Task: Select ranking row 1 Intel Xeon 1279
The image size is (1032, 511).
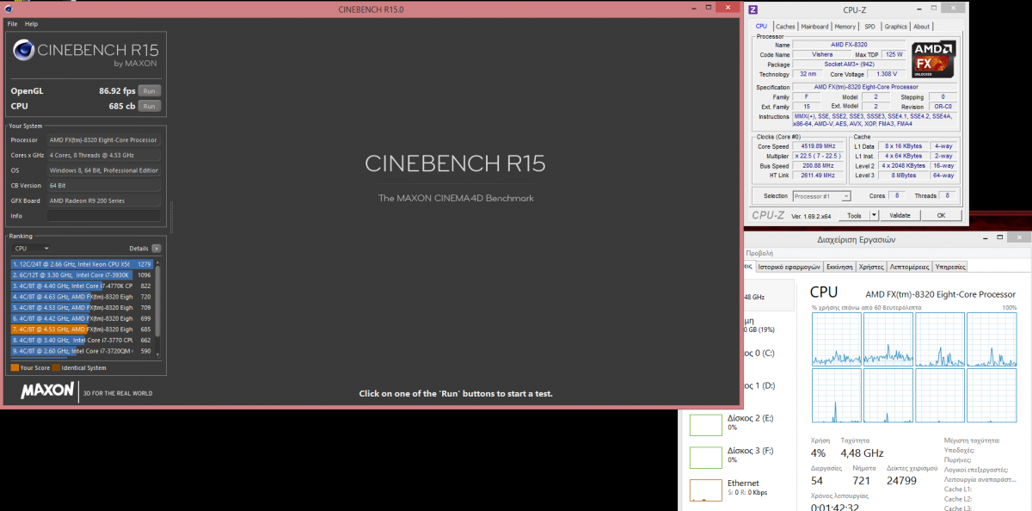Action: coord(82,263)
